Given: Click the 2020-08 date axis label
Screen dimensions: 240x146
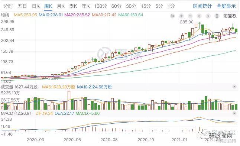Looking at the screenshot, I should coord(109,140).
